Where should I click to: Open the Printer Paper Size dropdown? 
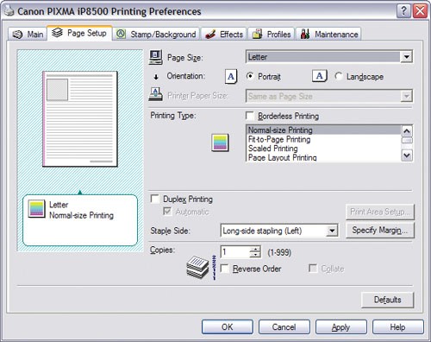[406, 96]
